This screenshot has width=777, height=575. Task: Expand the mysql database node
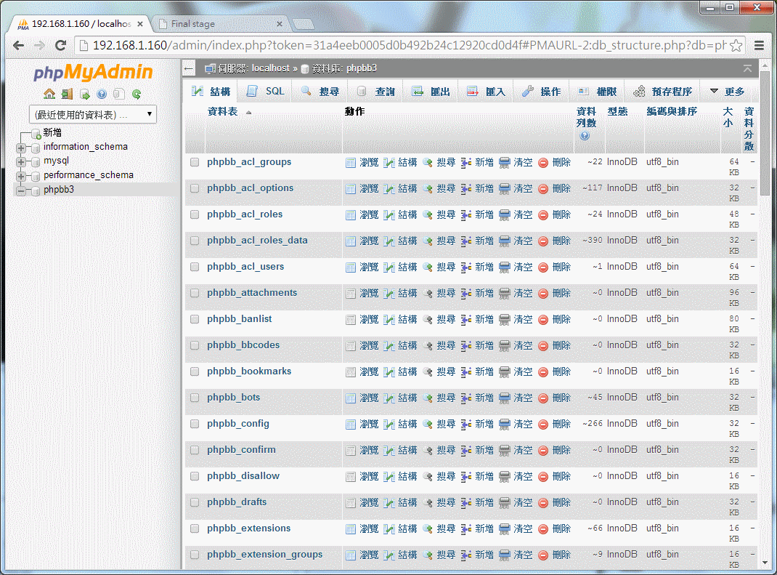21,161
